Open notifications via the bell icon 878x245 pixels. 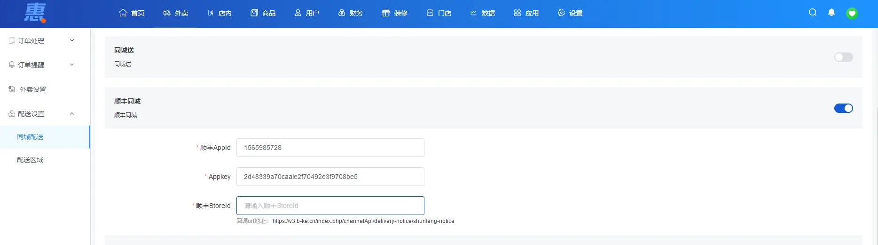click(831, 13)
